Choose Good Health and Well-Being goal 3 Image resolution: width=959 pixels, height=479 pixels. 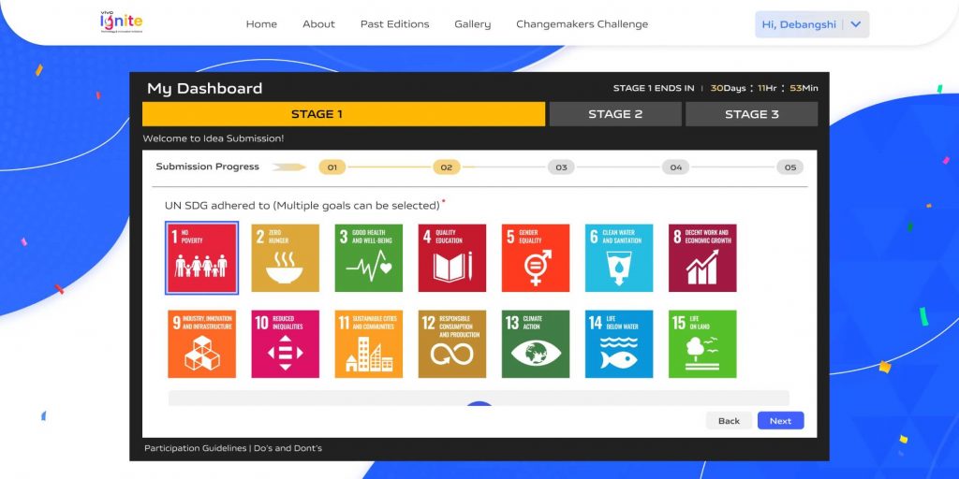(x=369, y=258)
